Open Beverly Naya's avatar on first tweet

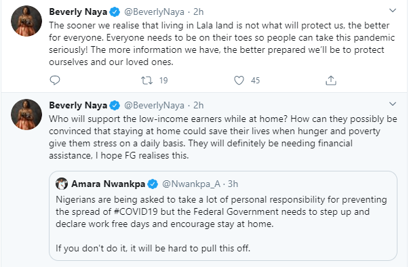click(x=26, y=21)
